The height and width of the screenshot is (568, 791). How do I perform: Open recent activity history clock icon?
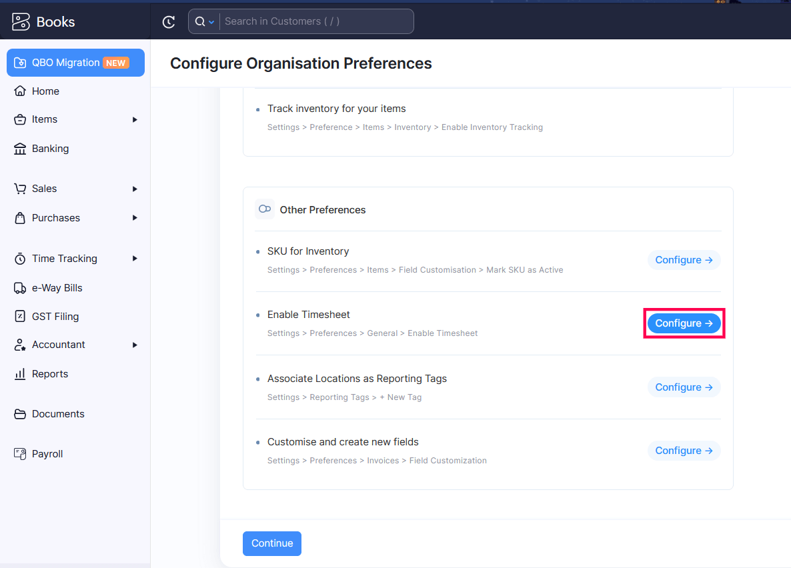click(x=169, y=22)
